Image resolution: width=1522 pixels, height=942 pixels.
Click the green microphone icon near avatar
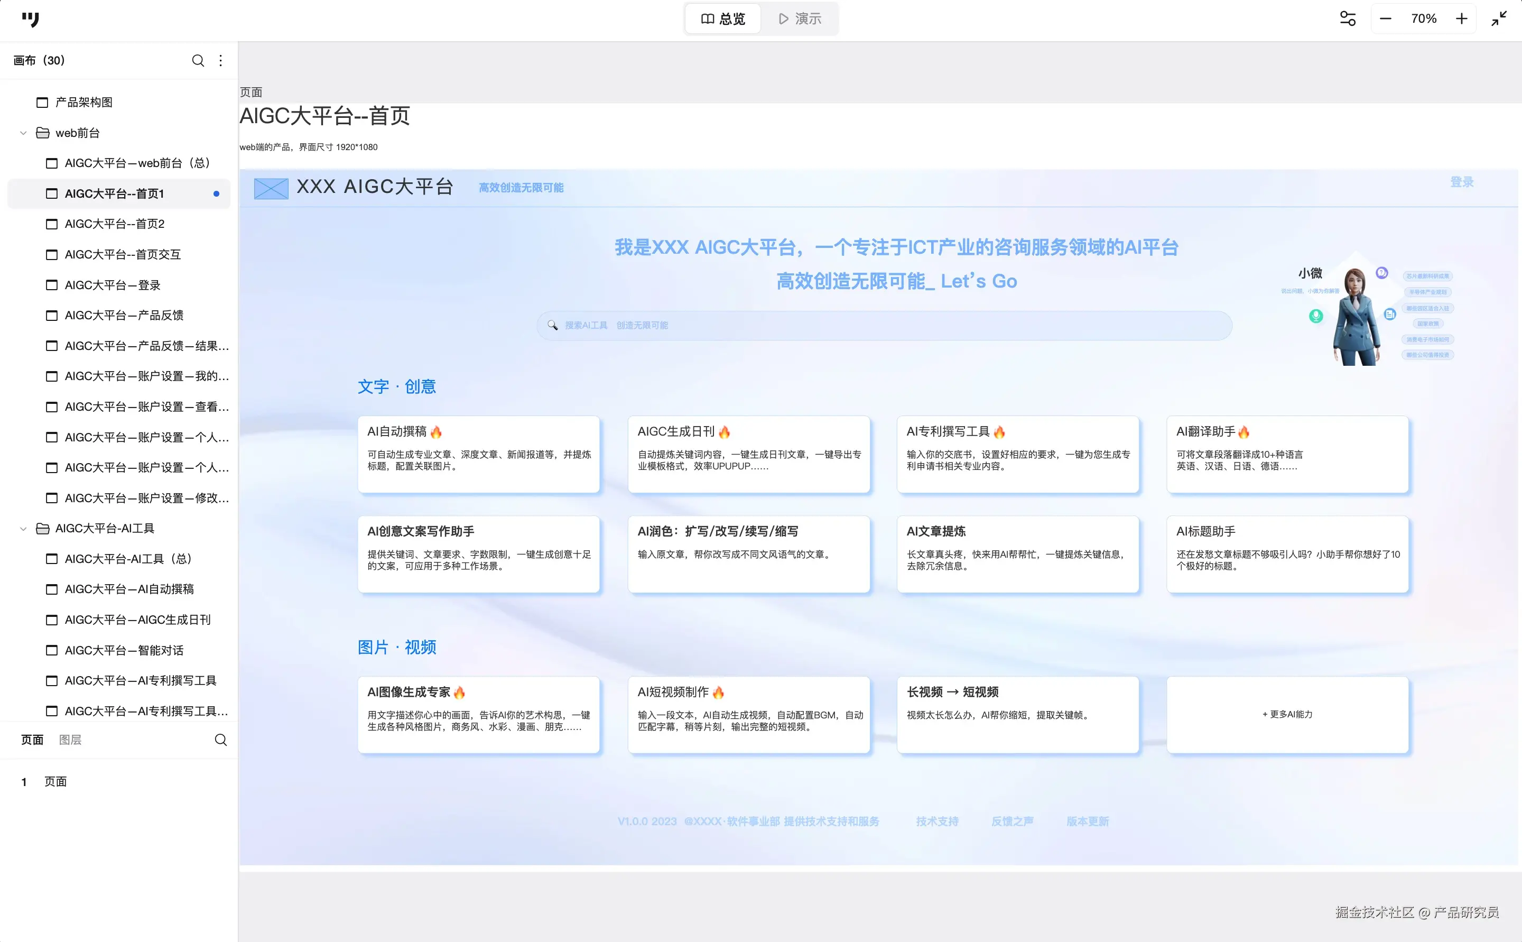[1315, 316]
